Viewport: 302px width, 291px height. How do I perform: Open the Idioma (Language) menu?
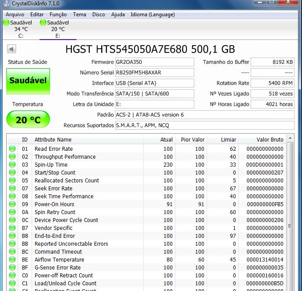[153, 15]
